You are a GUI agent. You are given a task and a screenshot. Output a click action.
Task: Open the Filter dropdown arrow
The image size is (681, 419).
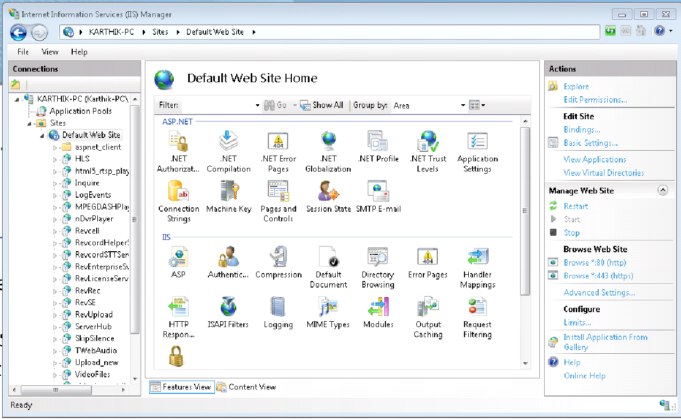click(258, 105)
